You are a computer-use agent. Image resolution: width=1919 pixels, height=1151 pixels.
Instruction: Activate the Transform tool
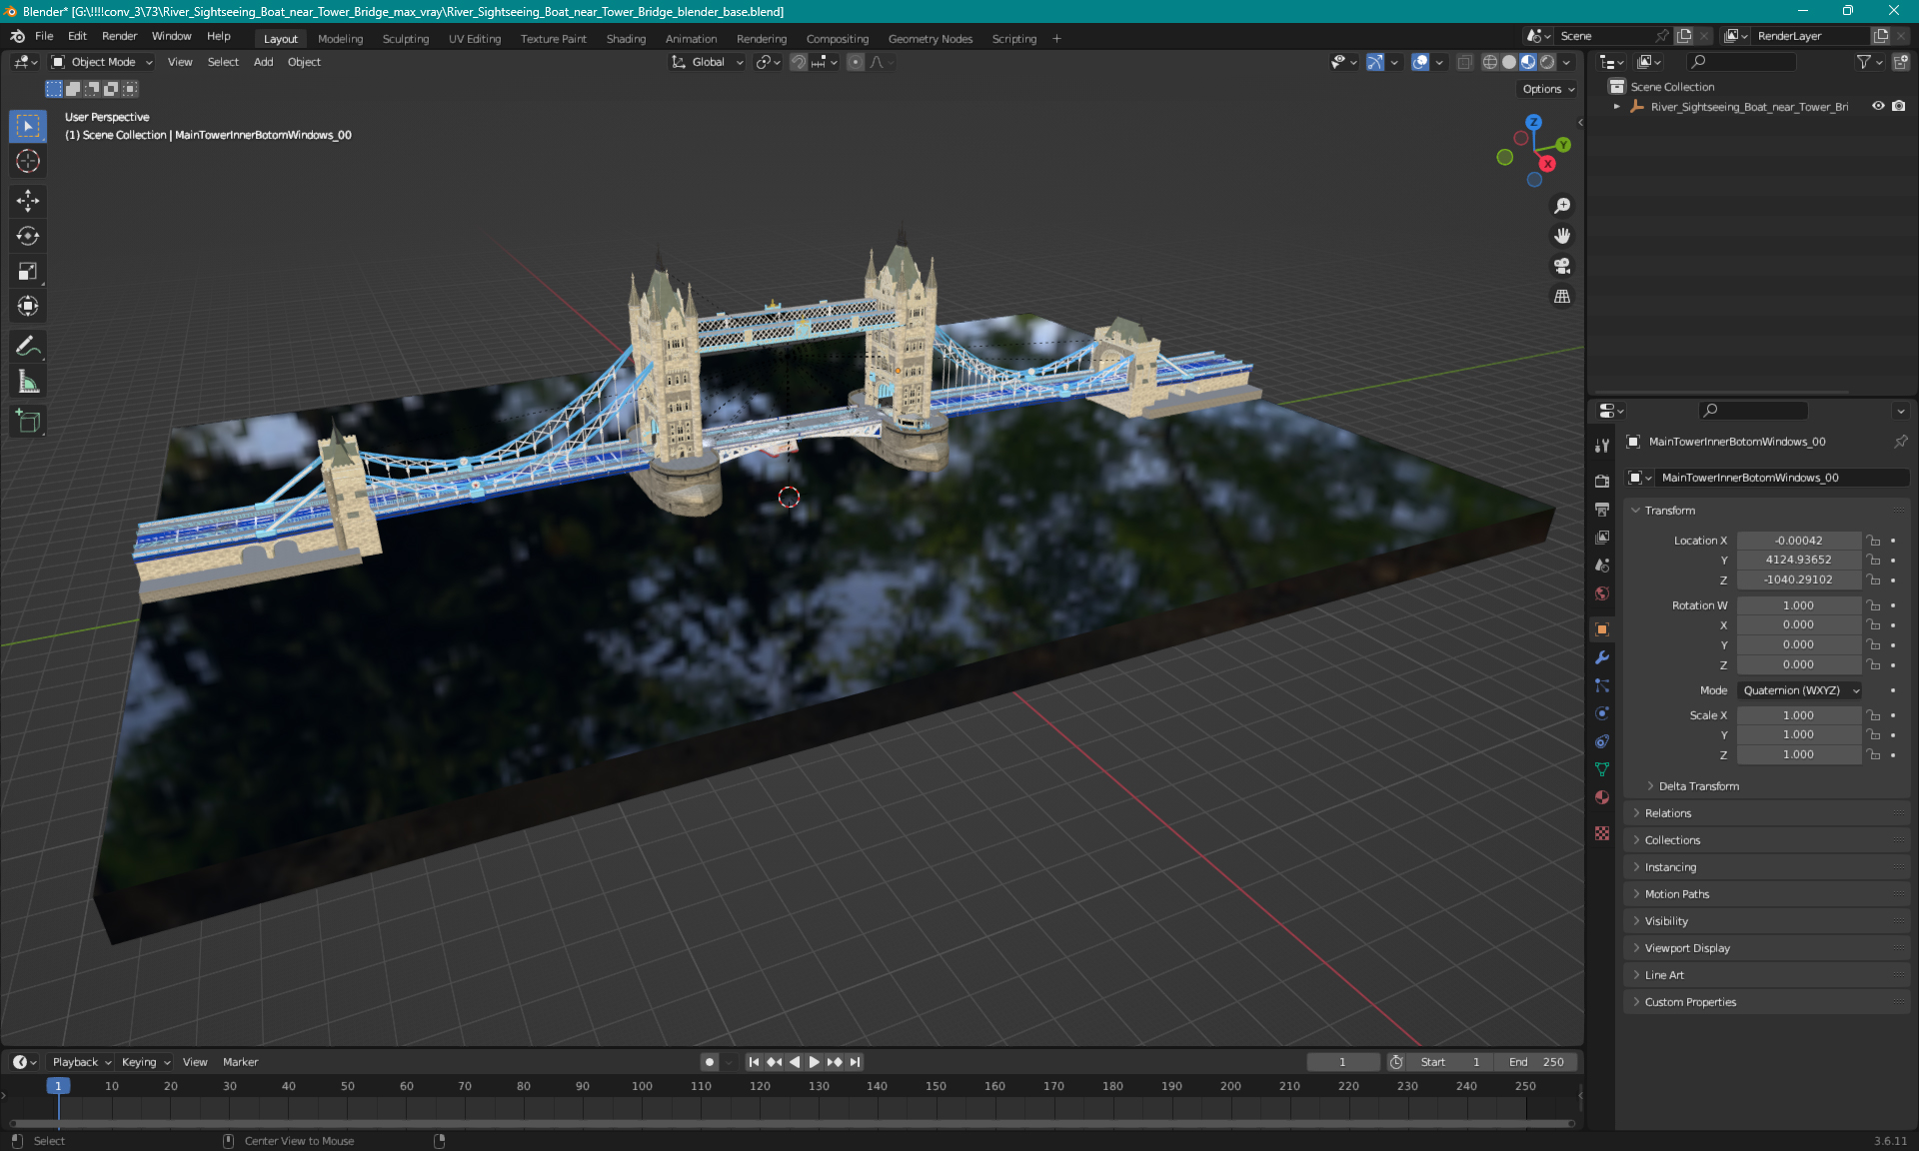[28, 306]
